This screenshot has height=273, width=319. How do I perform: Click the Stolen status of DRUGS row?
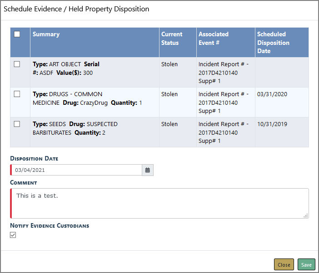169,94
